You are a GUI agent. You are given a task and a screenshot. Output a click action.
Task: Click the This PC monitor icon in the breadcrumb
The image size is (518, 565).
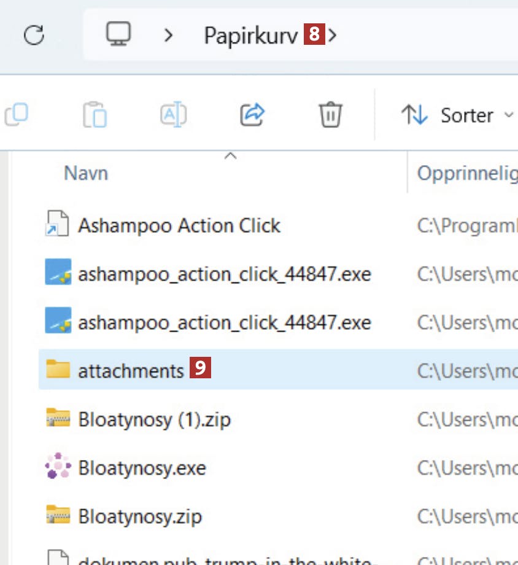pyautogui.click(x=118, y=34)
